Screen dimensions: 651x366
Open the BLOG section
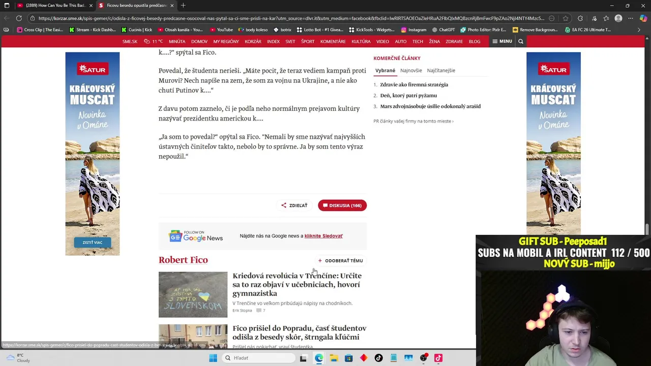[475, 41]
